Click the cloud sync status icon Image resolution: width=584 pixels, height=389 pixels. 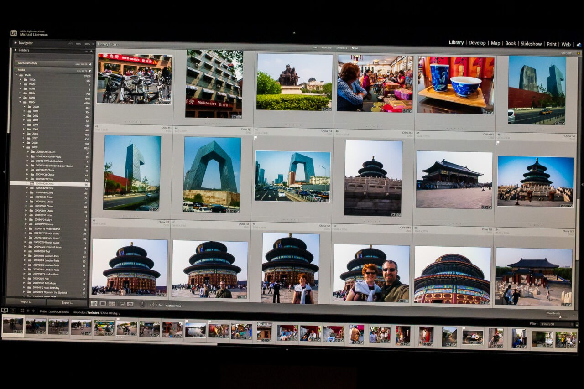tap(579, 45)
